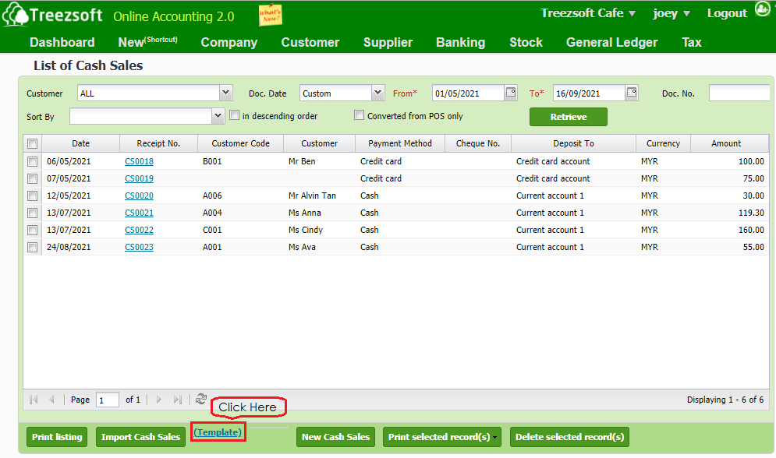Open the Banking menu
The image size is (776, 458).
(x=460, y=43)
